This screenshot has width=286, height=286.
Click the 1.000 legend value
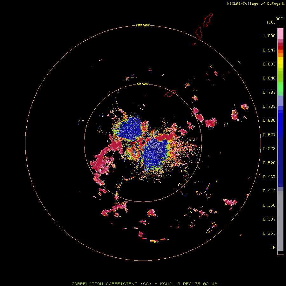(269, 36)
